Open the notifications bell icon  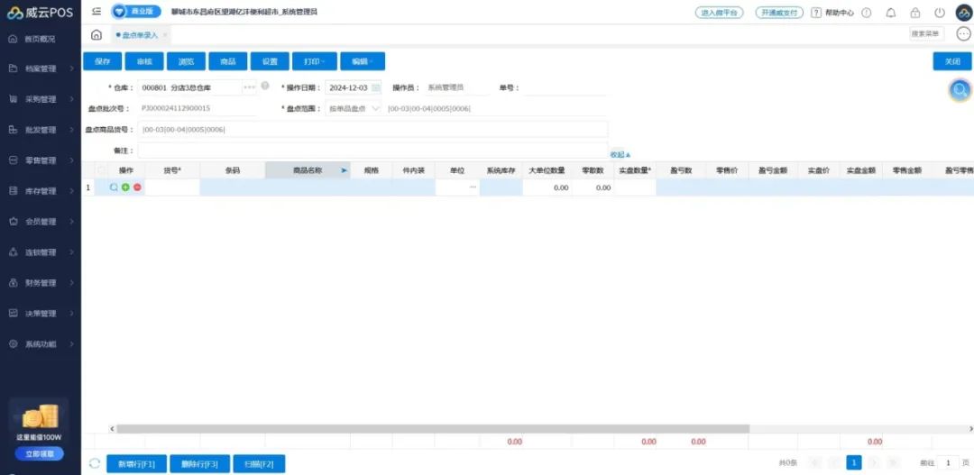pyautogui.click(x=891, y=13)
